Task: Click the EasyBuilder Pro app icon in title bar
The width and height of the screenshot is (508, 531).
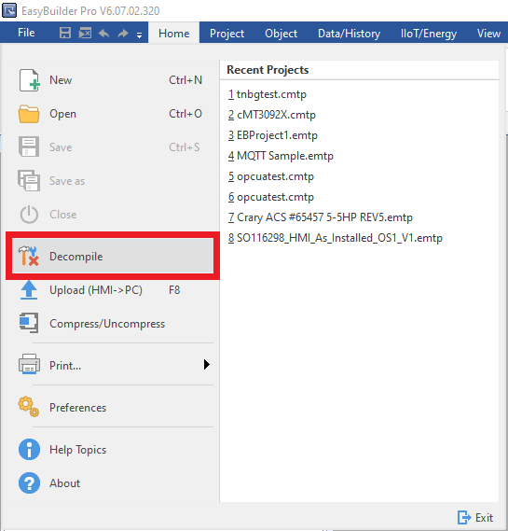Action: 9,10
